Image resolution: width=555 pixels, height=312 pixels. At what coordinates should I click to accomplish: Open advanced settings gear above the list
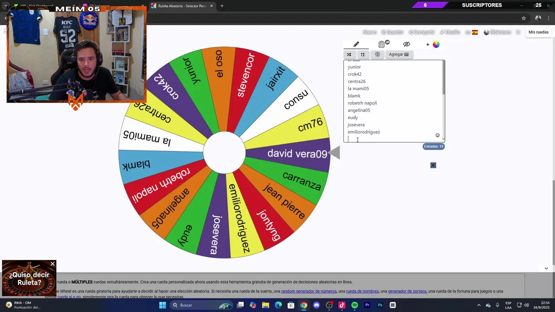coord(377,55)
